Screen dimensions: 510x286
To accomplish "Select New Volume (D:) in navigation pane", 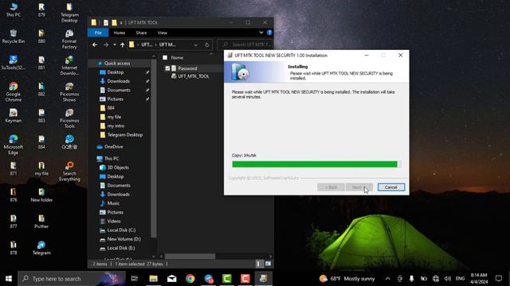I will [x=124, y=239].
